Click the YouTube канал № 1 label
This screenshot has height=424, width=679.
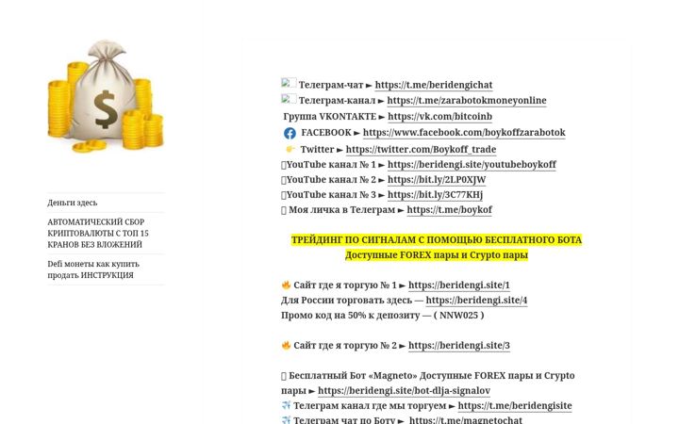[x=331, y=164]
